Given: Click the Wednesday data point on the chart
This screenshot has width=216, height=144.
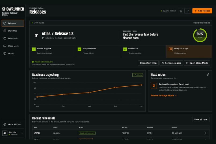Looking at the screenshot, I should (89, 93).
